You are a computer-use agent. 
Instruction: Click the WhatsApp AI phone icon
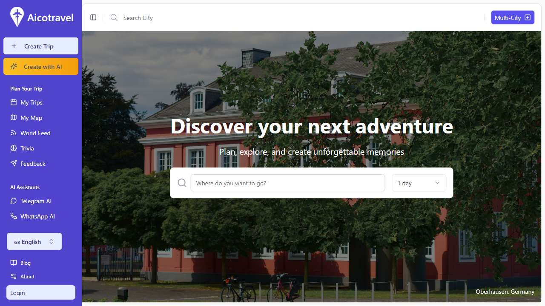[14, 216]
